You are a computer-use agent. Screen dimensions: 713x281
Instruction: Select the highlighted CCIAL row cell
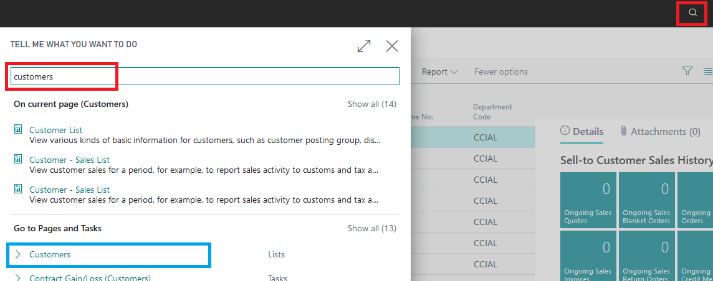click(x=485, y=139)
